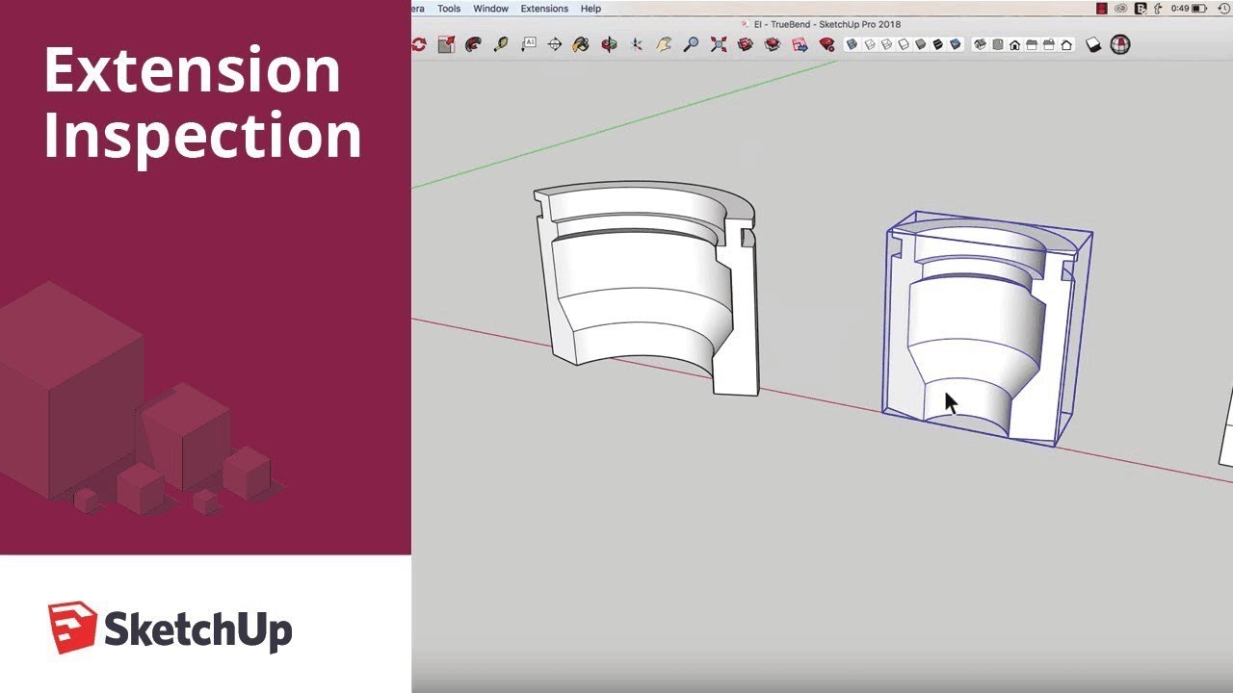
Task: Select the straight model with blue bounding box
Action: pos(987,328)
